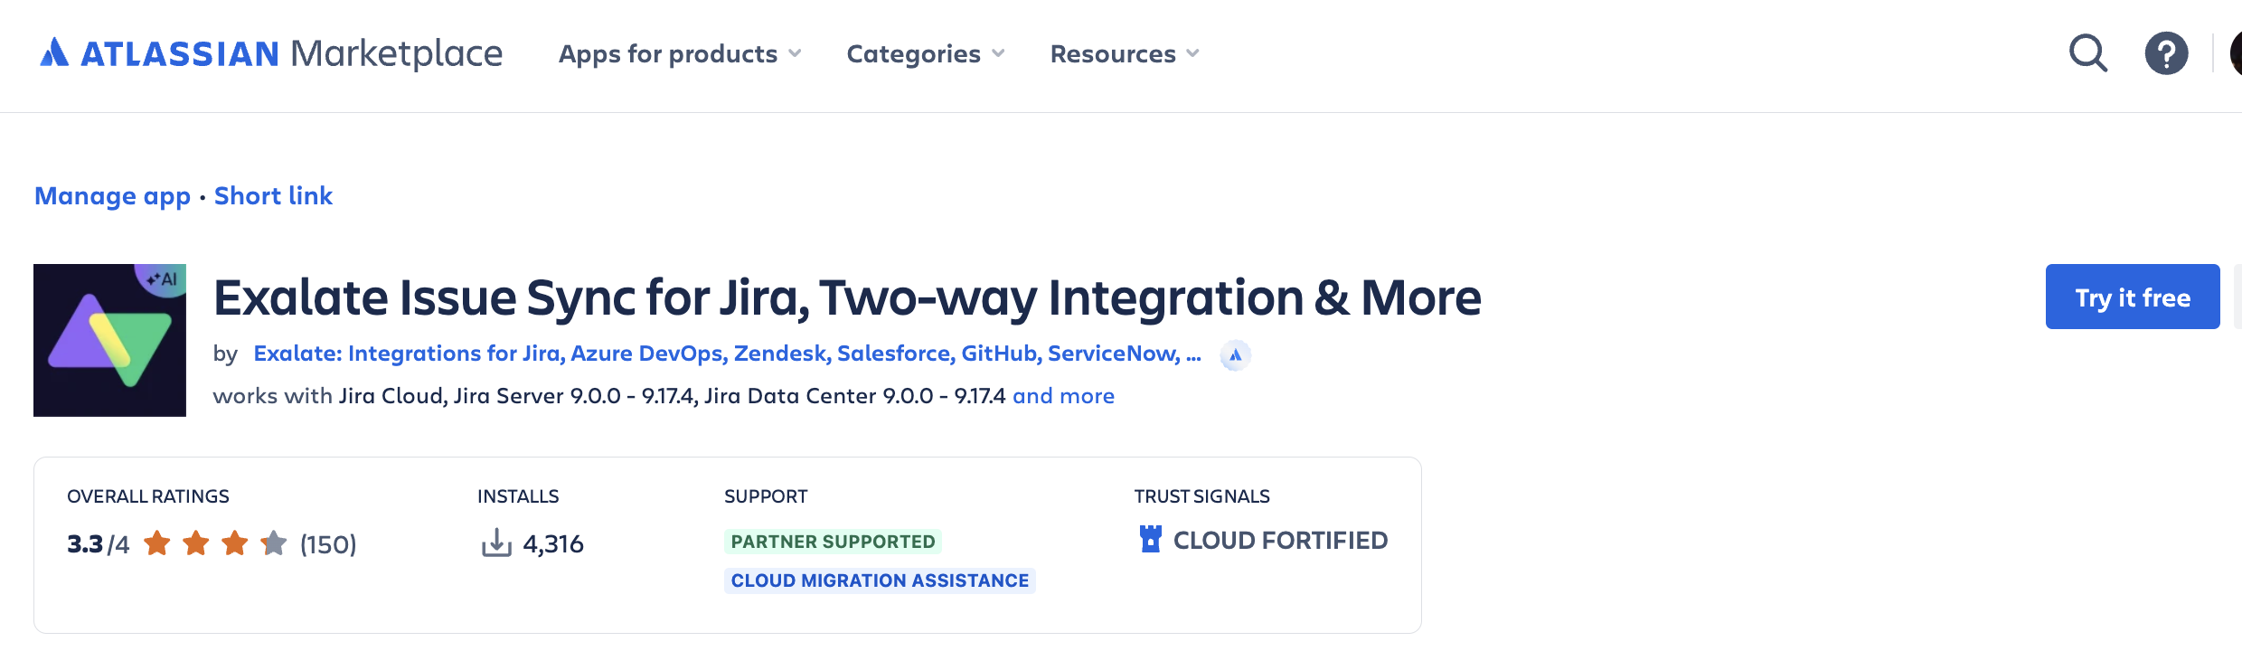
Task: Open the search magnifier icon
Action: 2088,53
